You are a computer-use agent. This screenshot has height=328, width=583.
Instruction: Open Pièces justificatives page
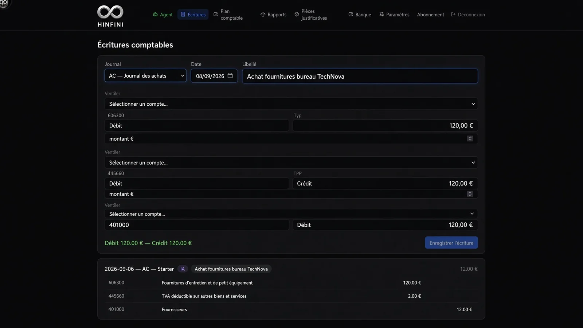pos(311,15)
